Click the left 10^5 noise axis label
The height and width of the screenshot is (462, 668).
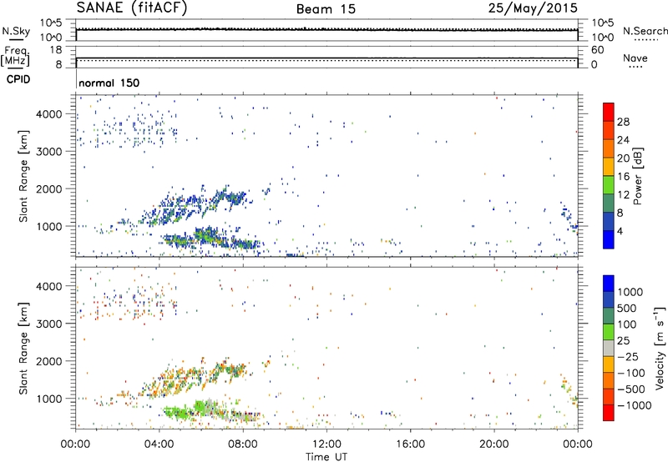(x=51, y=23)
